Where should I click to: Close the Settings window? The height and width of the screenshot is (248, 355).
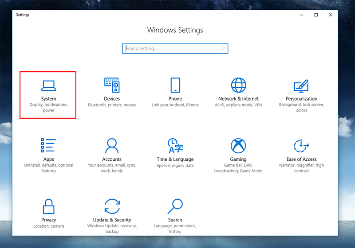331,15
